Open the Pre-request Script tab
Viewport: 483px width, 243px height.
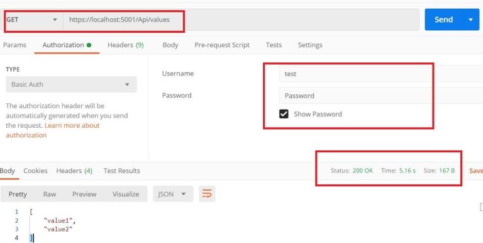tap(222, 45)
